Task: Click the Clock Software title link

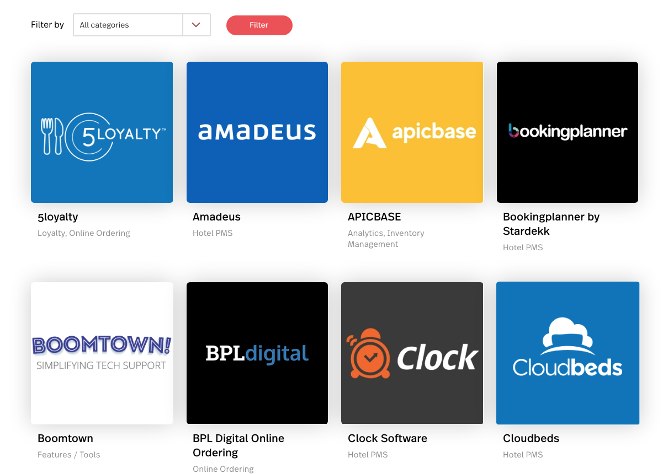Action: 388,439
